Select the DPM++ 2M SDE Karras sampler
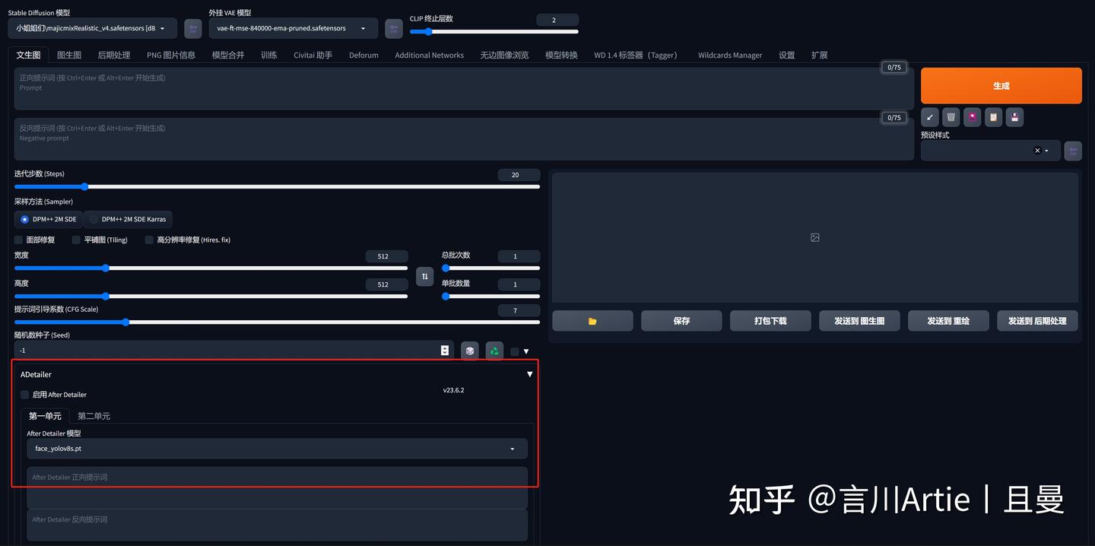The width and height of the screenshot is (1095, 546). (x=128, y=219)
